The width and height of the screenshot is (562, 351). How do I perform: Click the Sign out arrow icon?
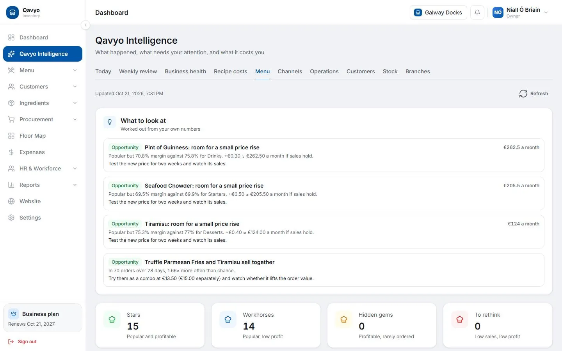pos(11,342)
